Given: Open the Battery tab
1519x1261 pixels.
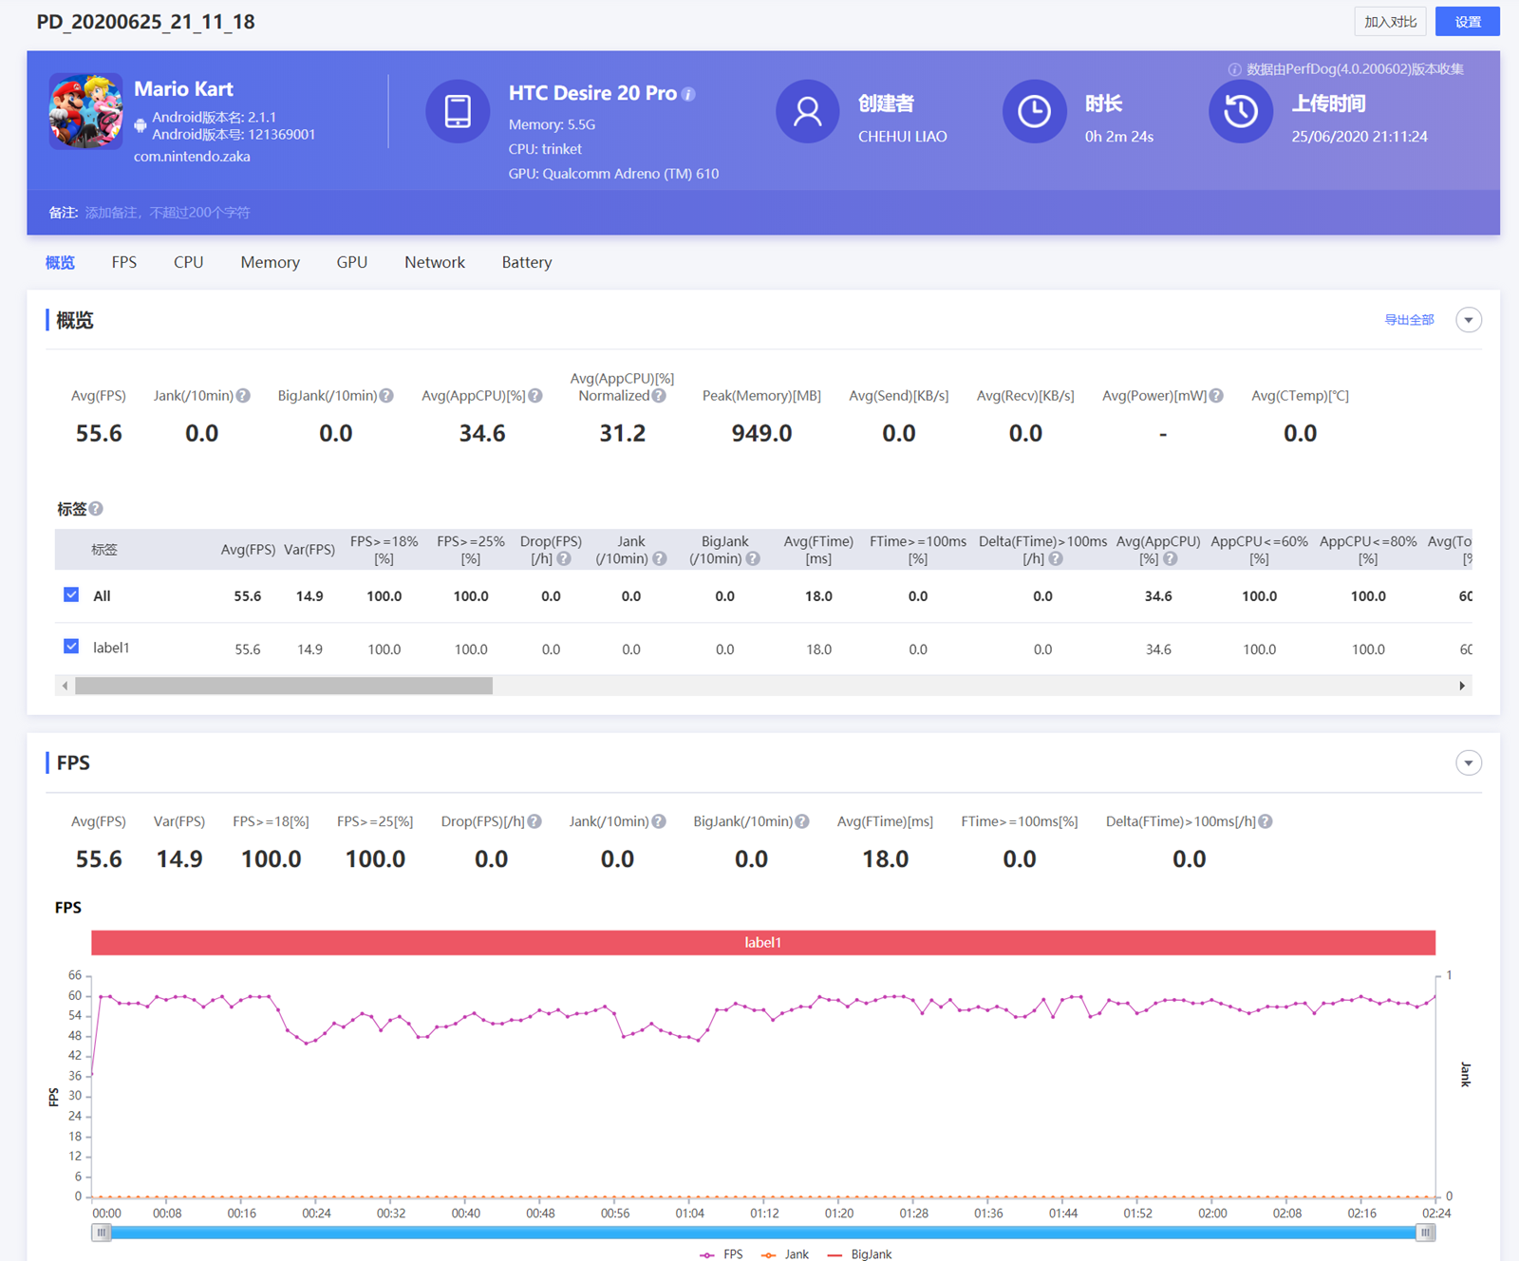Looking at the screenshot, I should [526, 262].
